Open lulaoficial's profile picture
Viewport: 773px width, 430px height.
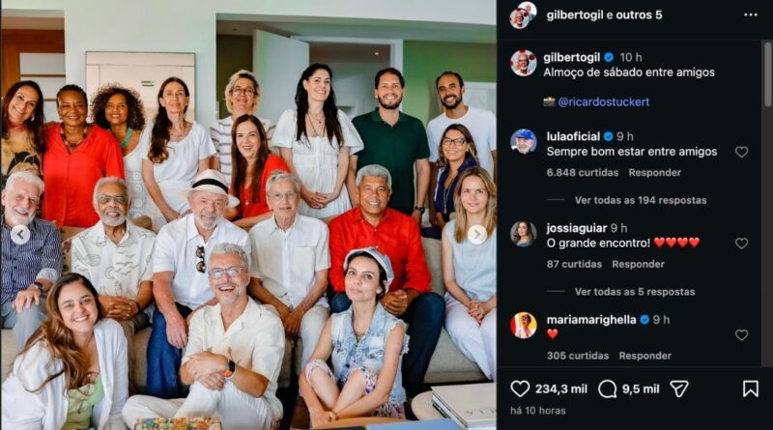click(x=523, y=141)
